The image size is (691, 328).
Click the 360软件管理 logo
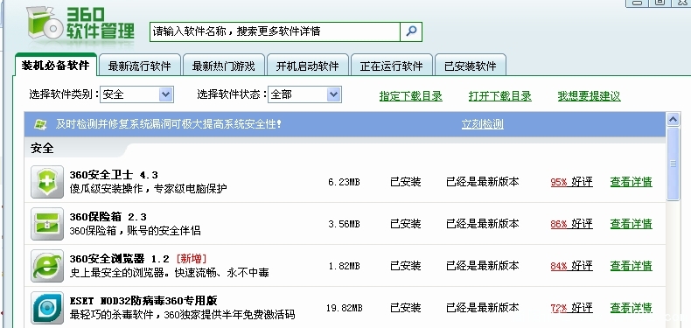(80, 24)
